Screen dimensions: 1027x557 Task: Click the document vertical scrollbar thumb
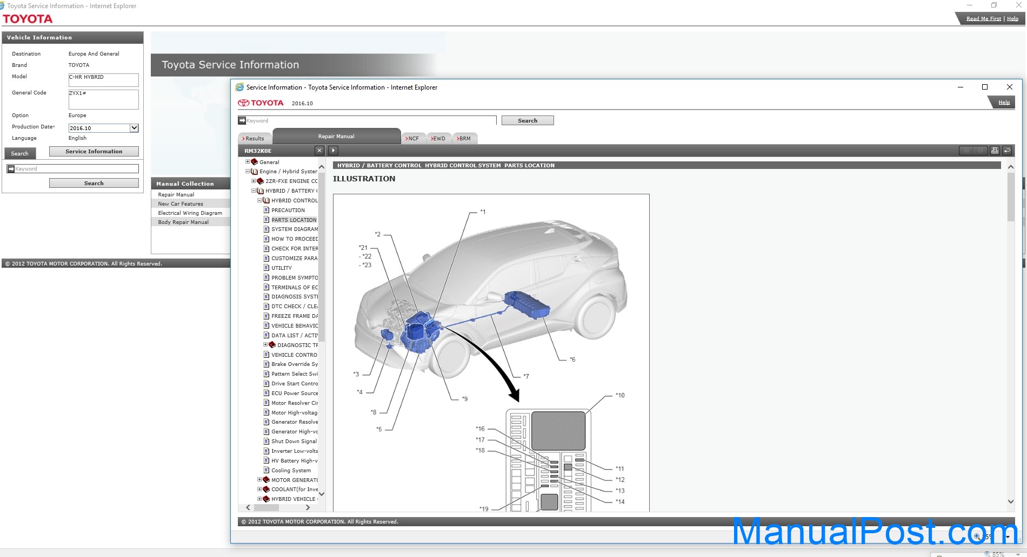coord(1011,196)
